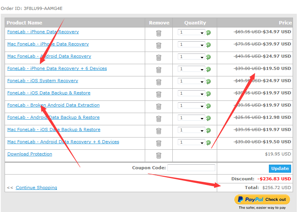The width and height of the screenshot is (298, 212).
Task: Click the blue Update button
Action: coord(280,168)
